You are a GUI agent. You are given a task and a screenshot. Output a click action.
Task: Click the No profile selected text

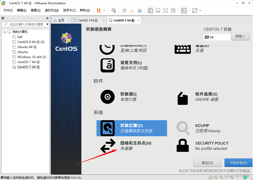pos(211,148)
